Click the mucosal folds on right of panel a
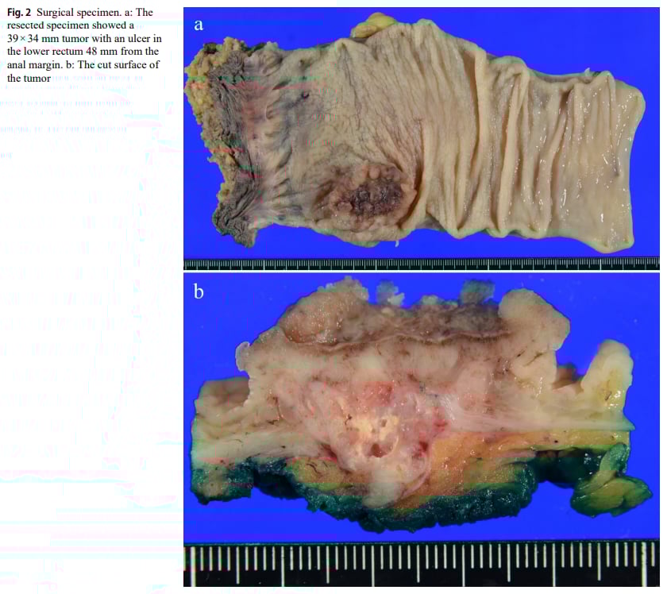 pyautogui.click(x=556, y=159)
